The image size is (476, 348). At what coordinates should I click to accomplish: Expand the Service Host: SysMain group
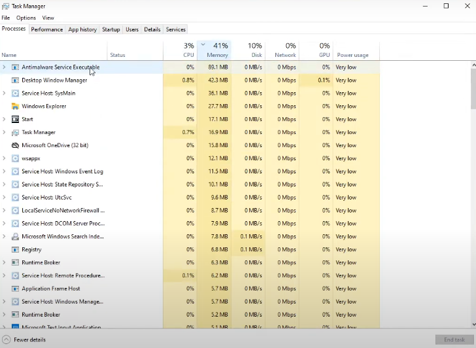4,94
